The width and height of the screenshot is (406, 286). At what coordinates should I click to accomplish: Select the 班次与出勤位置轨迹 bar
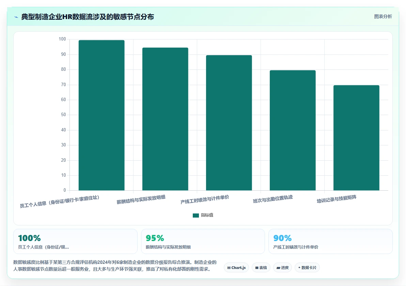pyautogui.click(x=293, y=130)
